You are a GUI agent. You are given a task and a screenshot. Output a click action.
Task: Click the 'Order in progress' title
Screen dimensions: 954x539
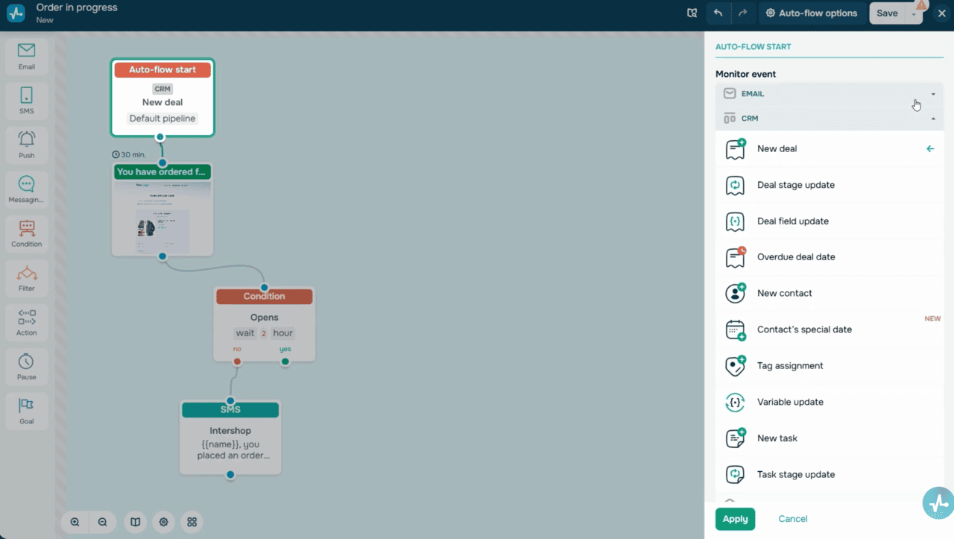pyautogui.click(x=77, y=7)
